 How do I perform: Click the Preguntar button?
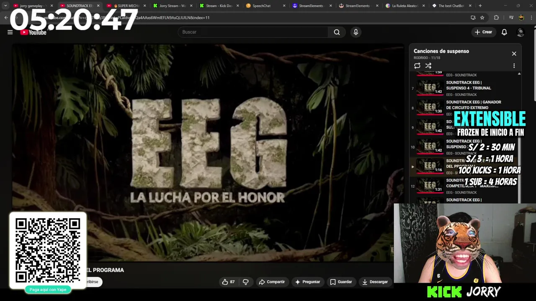click(307, 282)
